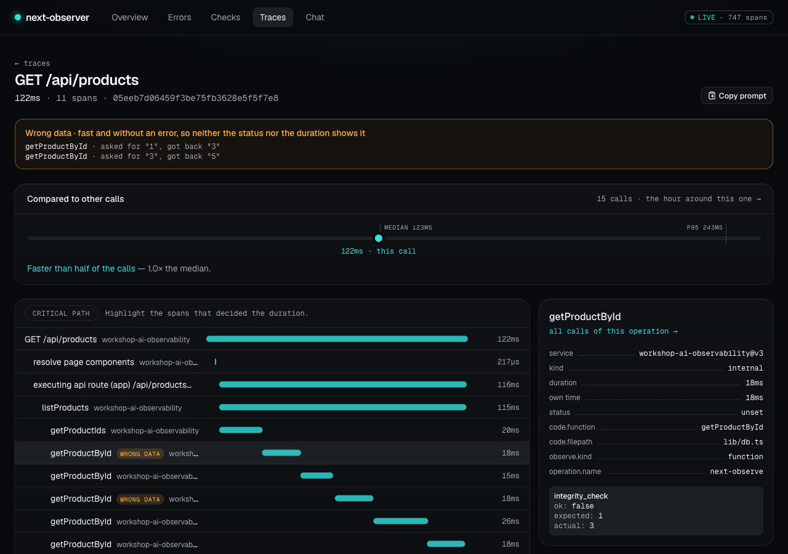Click the MEDIAN 123MS label
Viewport: 788px width, 554px height.
point(408,228)
